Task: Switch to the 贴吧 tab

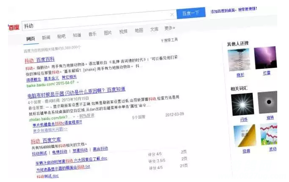Action: [x=61, y=36]
